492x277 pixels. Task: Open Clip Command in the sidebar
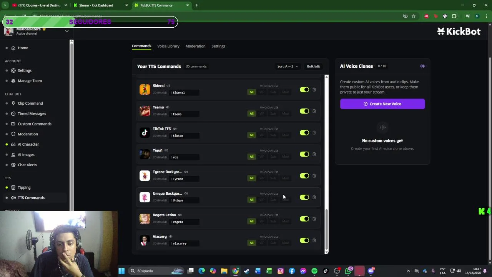[30, 103]
